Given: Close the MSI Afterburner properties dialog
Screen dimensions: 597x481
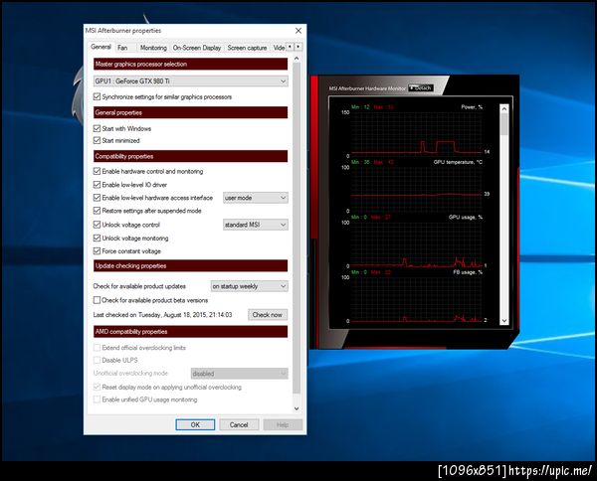Looking at the screenshot, I should pos(298,31).
